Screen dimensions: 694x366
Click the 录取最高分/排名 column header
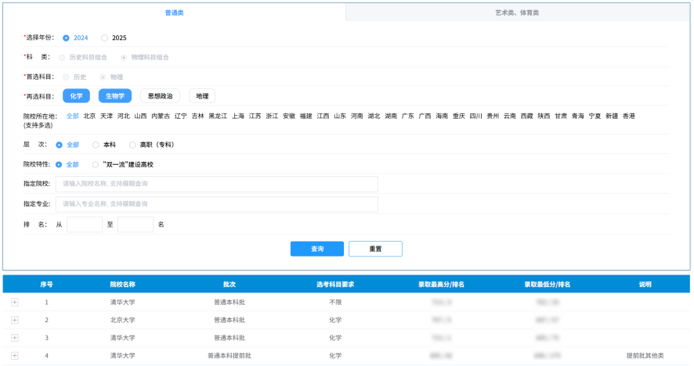pyautogui.click(x=441, y=284)
